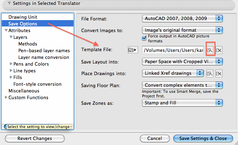The width and height of the screenshot is (238, 145).
Task: Expand the Fills node
Action: [x=11, y=77]
